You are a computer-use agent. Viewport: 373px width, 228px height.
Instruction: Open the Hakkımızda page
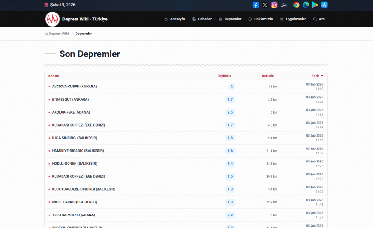click(x=260, y=19)
